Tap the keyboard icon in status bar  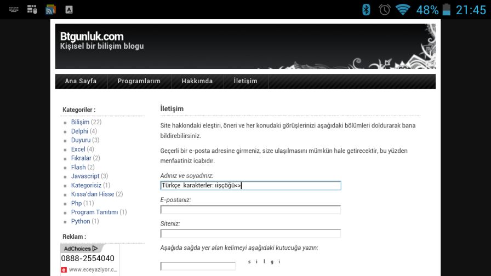click(14, 10)
